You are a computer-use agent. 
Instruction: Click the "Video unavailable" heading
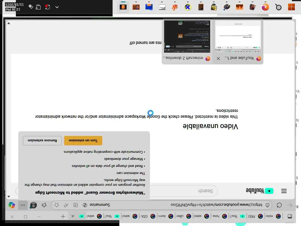[x=210, y=126]
